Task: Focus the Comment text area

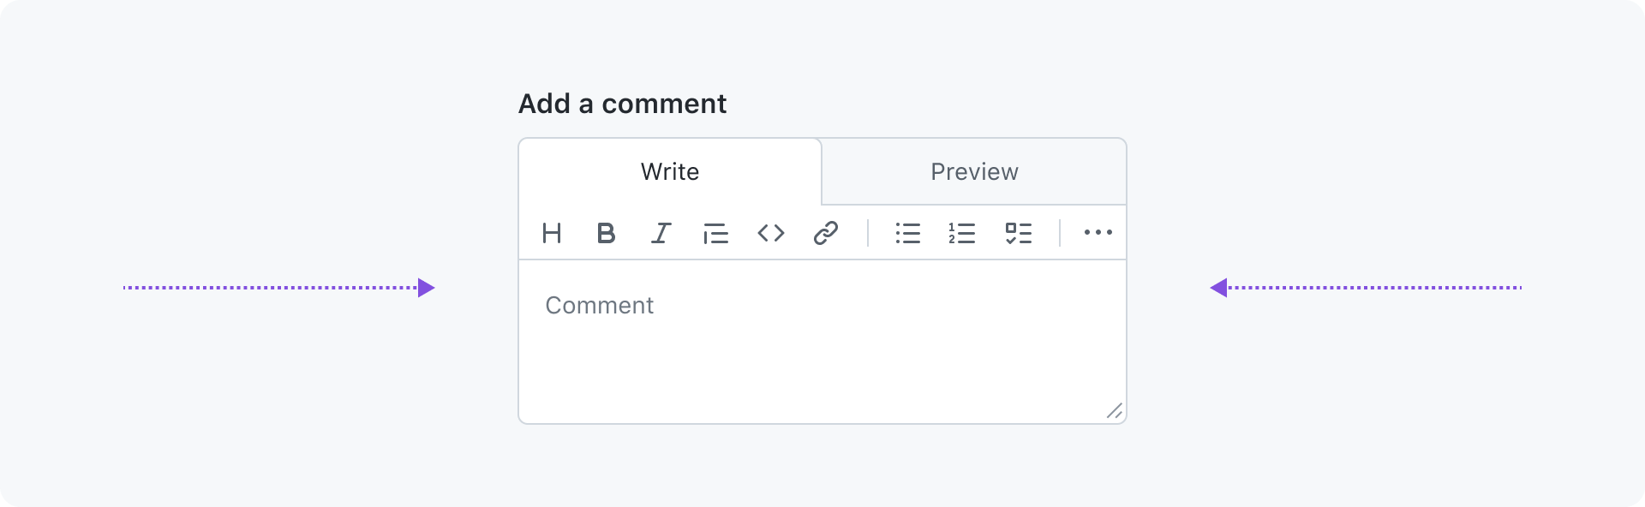Action: 822,342
